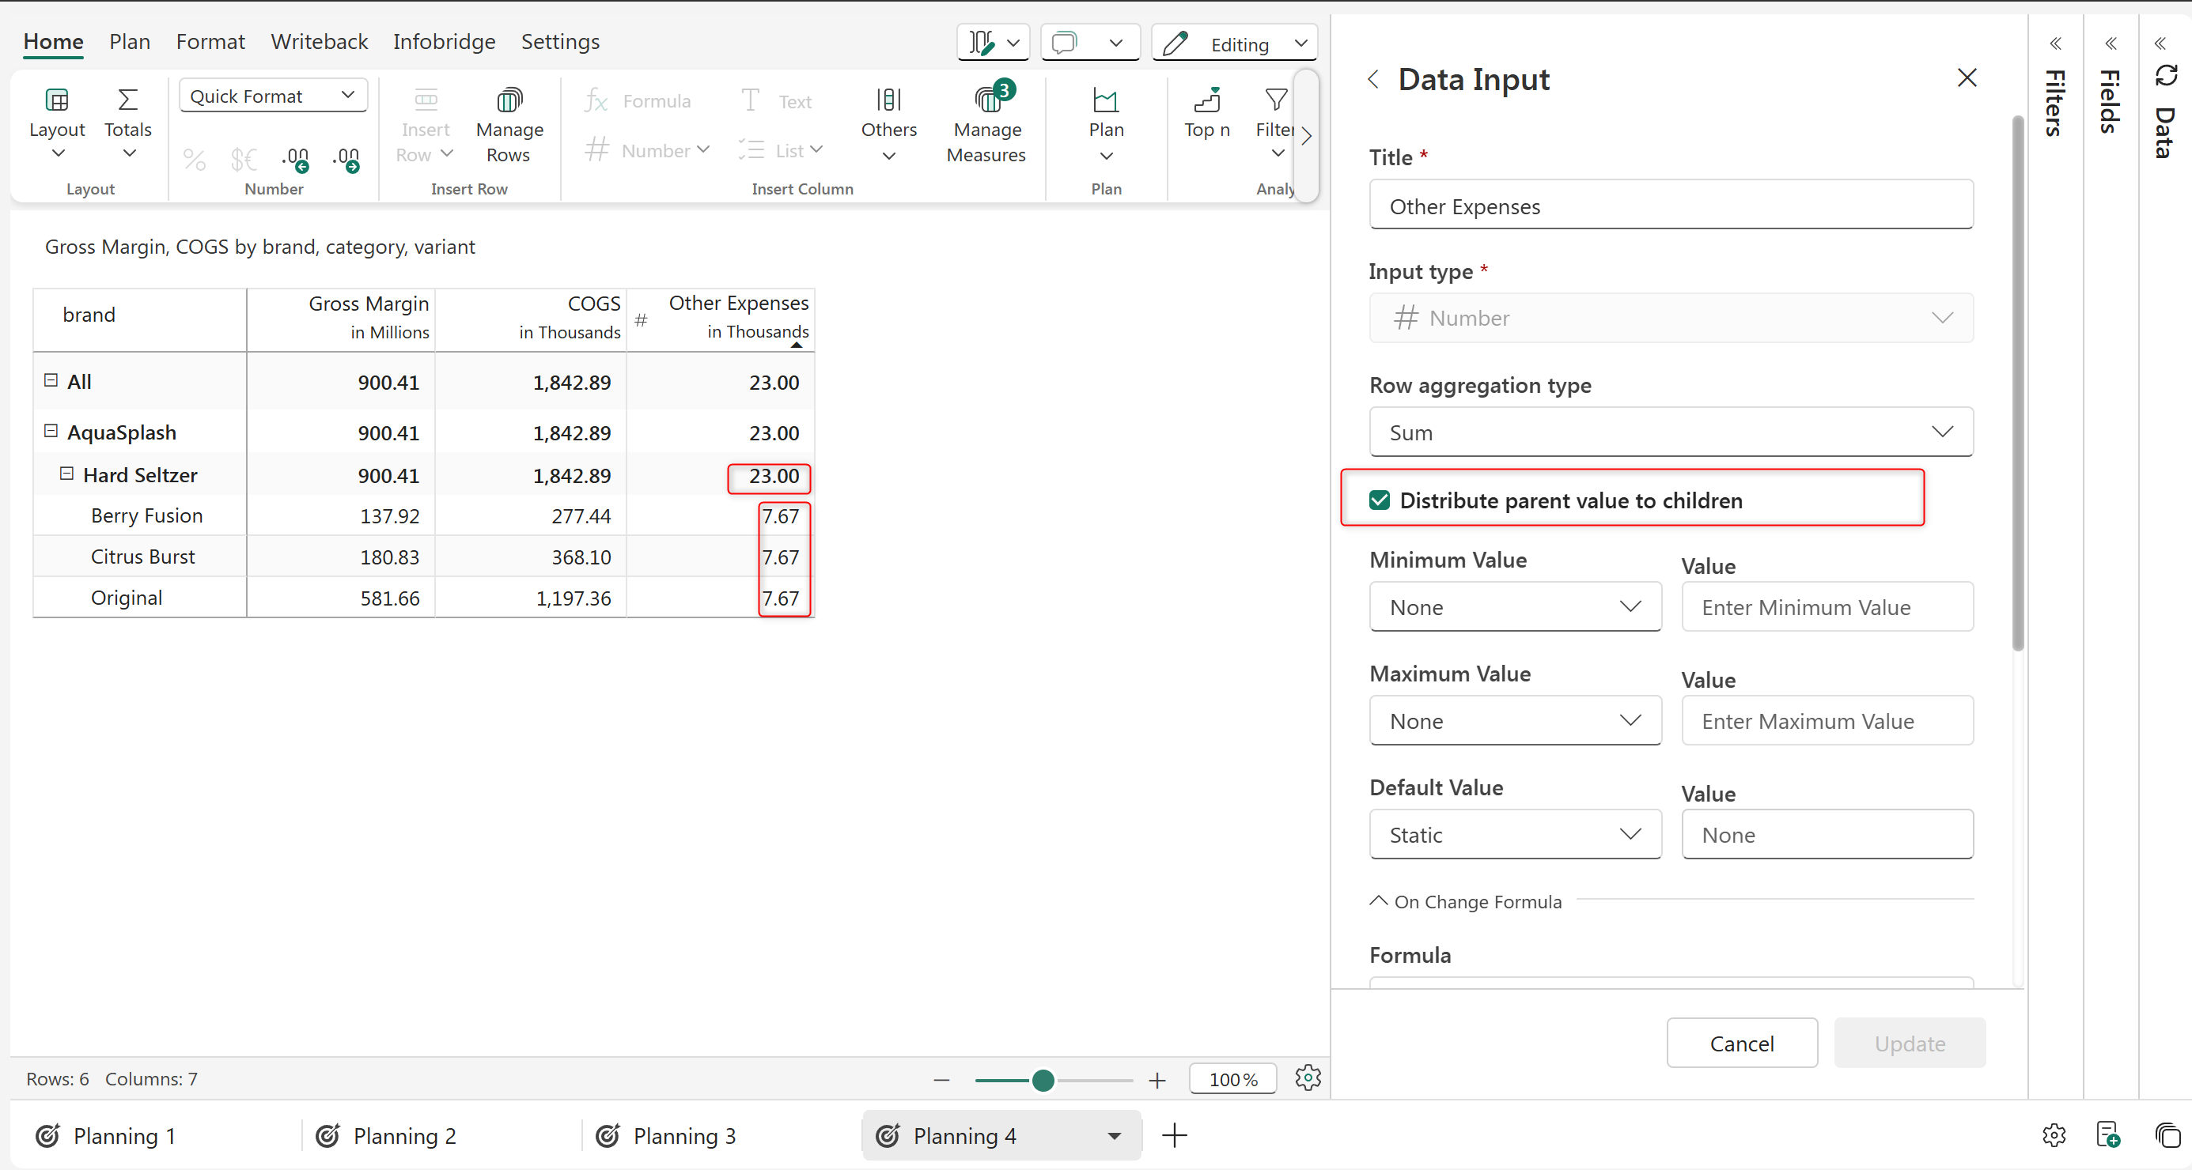The image size is (2192, 1170).
Task: Uncheck Distribute parent value to children
Action: coord(1380,500)
